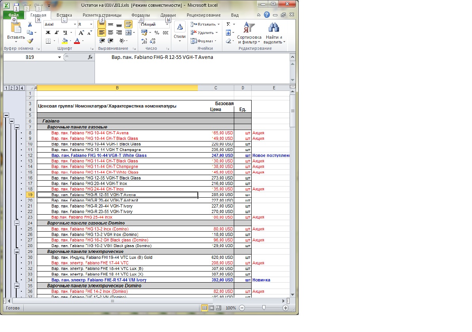Switch to Page Break Preview in status bar

[x=218, y=308]
